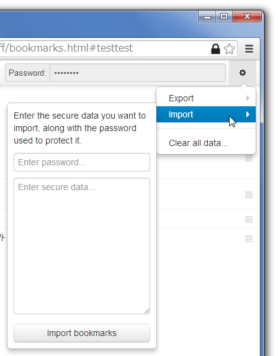Click the third bookmark drag handle
Image resolution: width=278 pixels, height=356 pixels.
[249, 219]
